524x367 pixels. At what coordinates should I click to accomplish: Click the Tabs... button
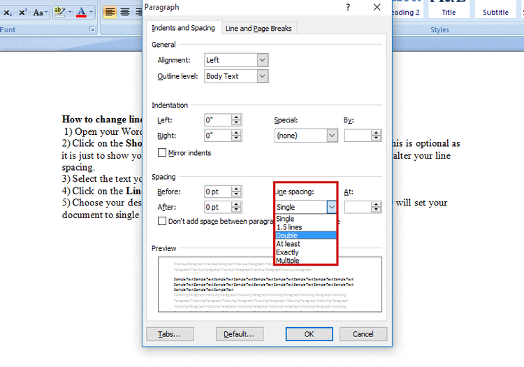coord(170,334)
